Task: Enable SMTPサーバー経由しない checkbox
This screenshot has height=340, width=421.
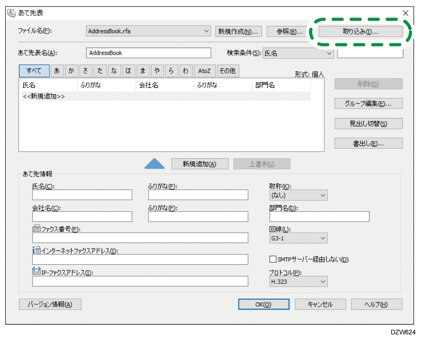Action: point(273,259)
